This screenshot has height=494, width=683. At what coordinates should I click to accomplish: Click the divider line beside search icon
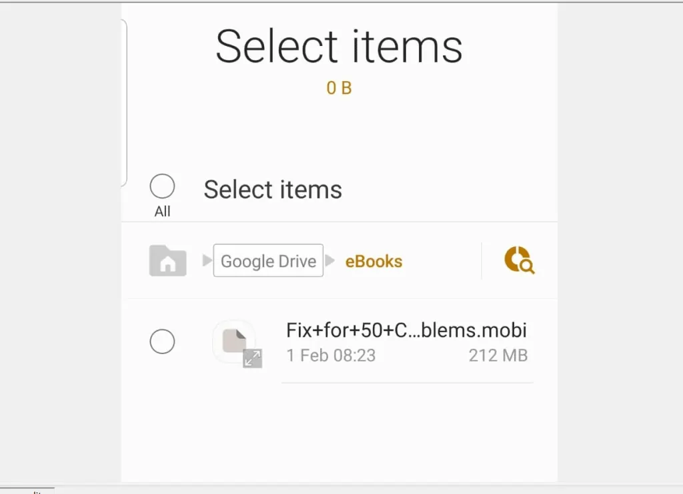[482, 260]
